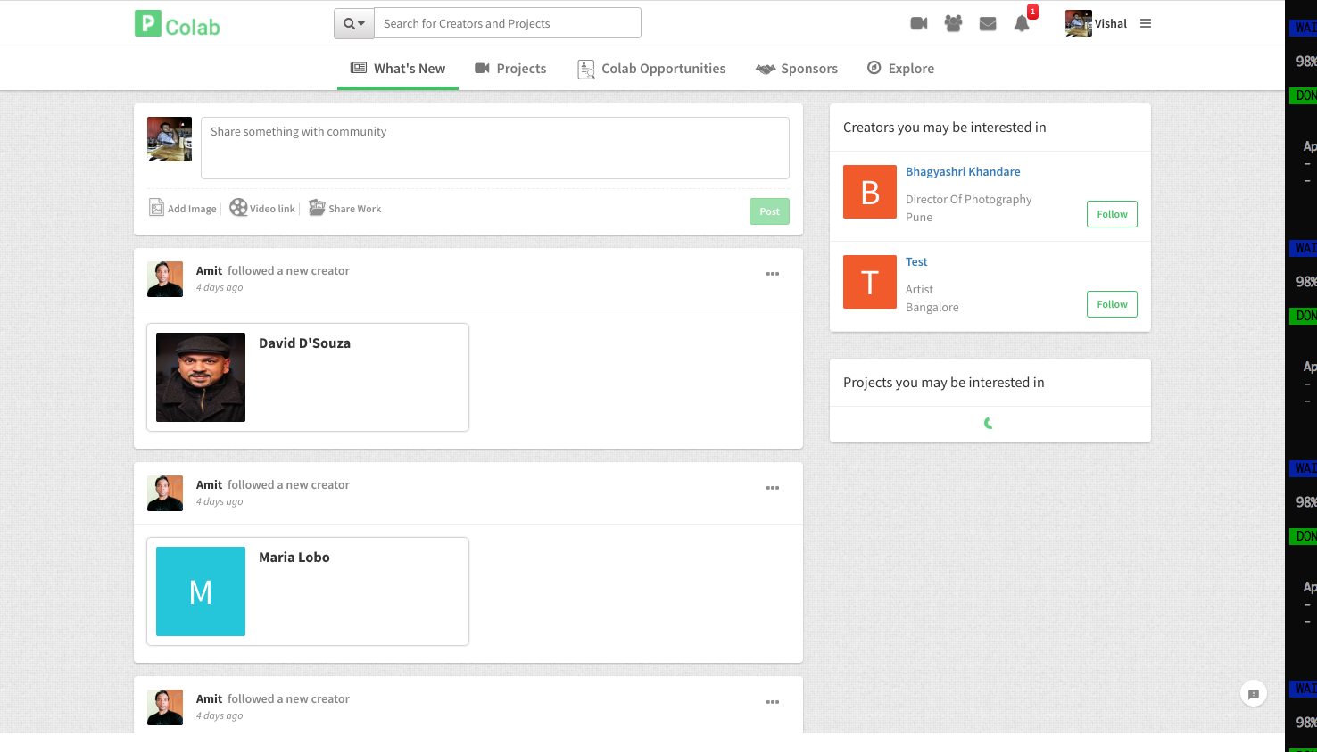Open options menu on the bottom Amit post
This screenshot has width=1317, height=752.
[x=773, y=702]
